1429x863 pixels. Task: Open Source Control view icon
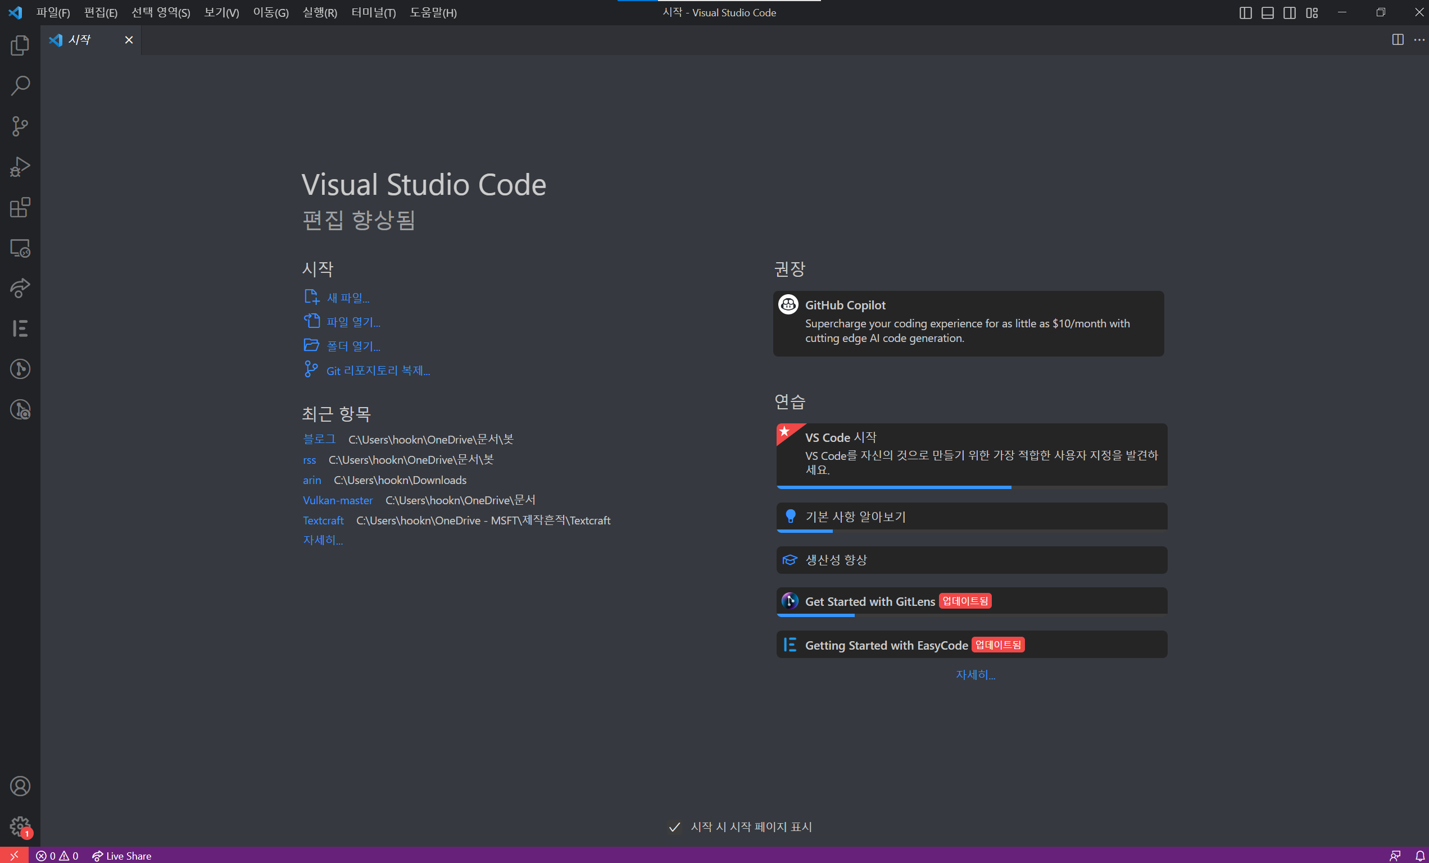[x=20, y=126]
